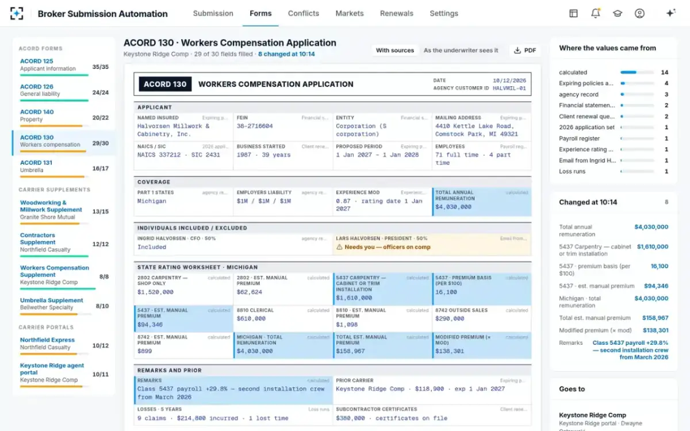Launch the AI sparkle assistant icon
690x431 pixels.
[670, 13]
